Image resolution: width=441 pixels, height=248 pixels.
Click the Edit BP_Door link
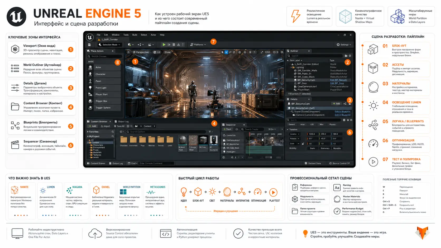337,83
